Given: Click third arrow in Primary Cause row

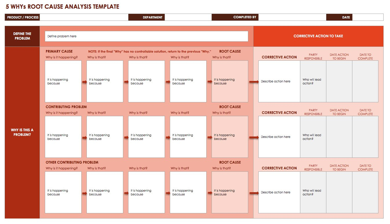Looking at the screenshot, I should (168, 82).
